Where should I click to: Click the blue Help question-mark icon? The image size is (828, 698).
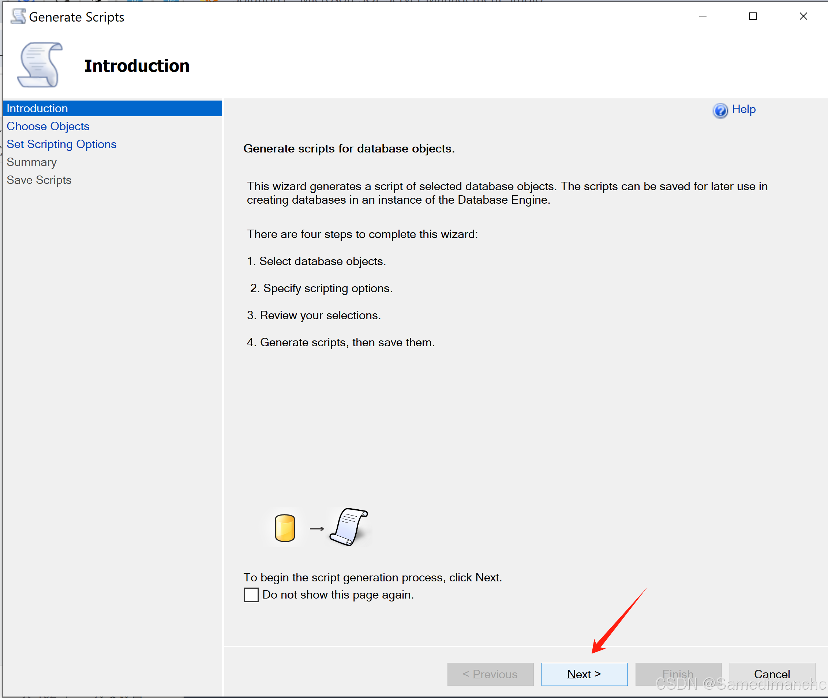pyautogui.click(x=720, y=110)
